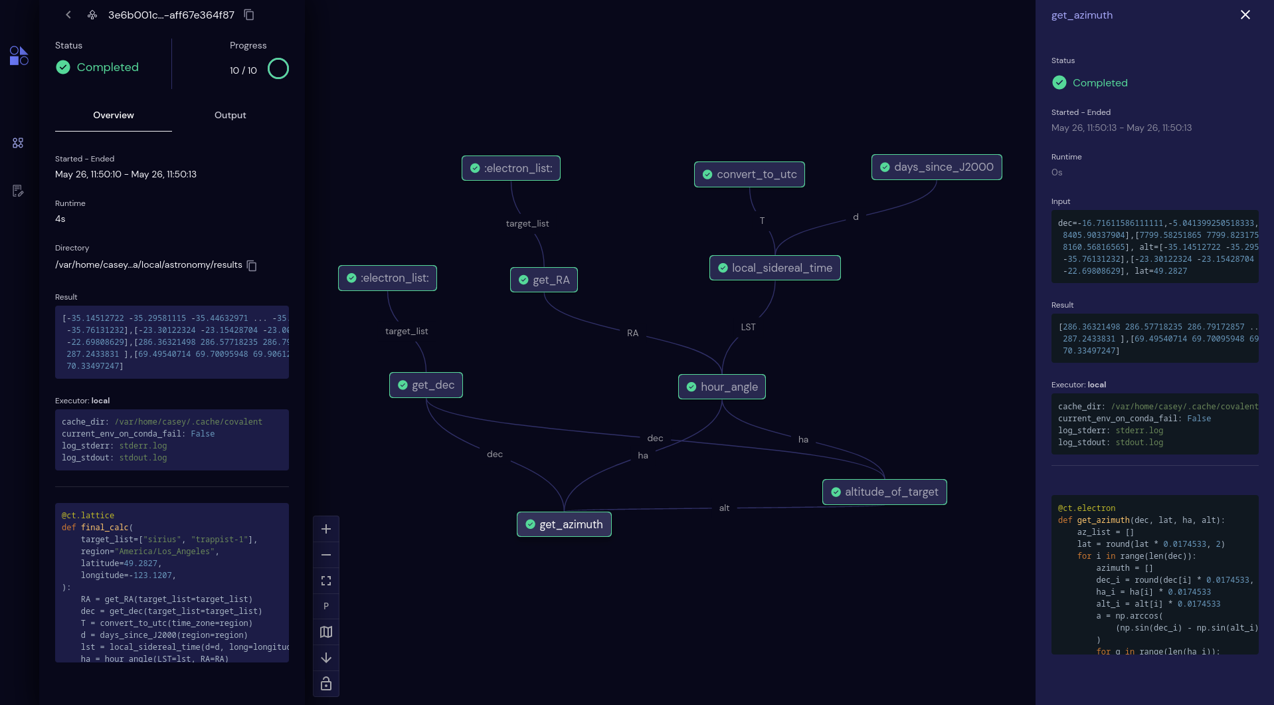Zoom in on the graph with the plus icon
1274x705 pixels.
click(x=325, y=528)
